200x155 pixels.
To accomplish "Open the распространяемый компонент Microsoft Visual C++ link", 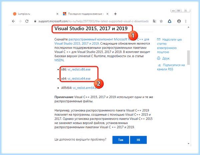I will (102, 41).
